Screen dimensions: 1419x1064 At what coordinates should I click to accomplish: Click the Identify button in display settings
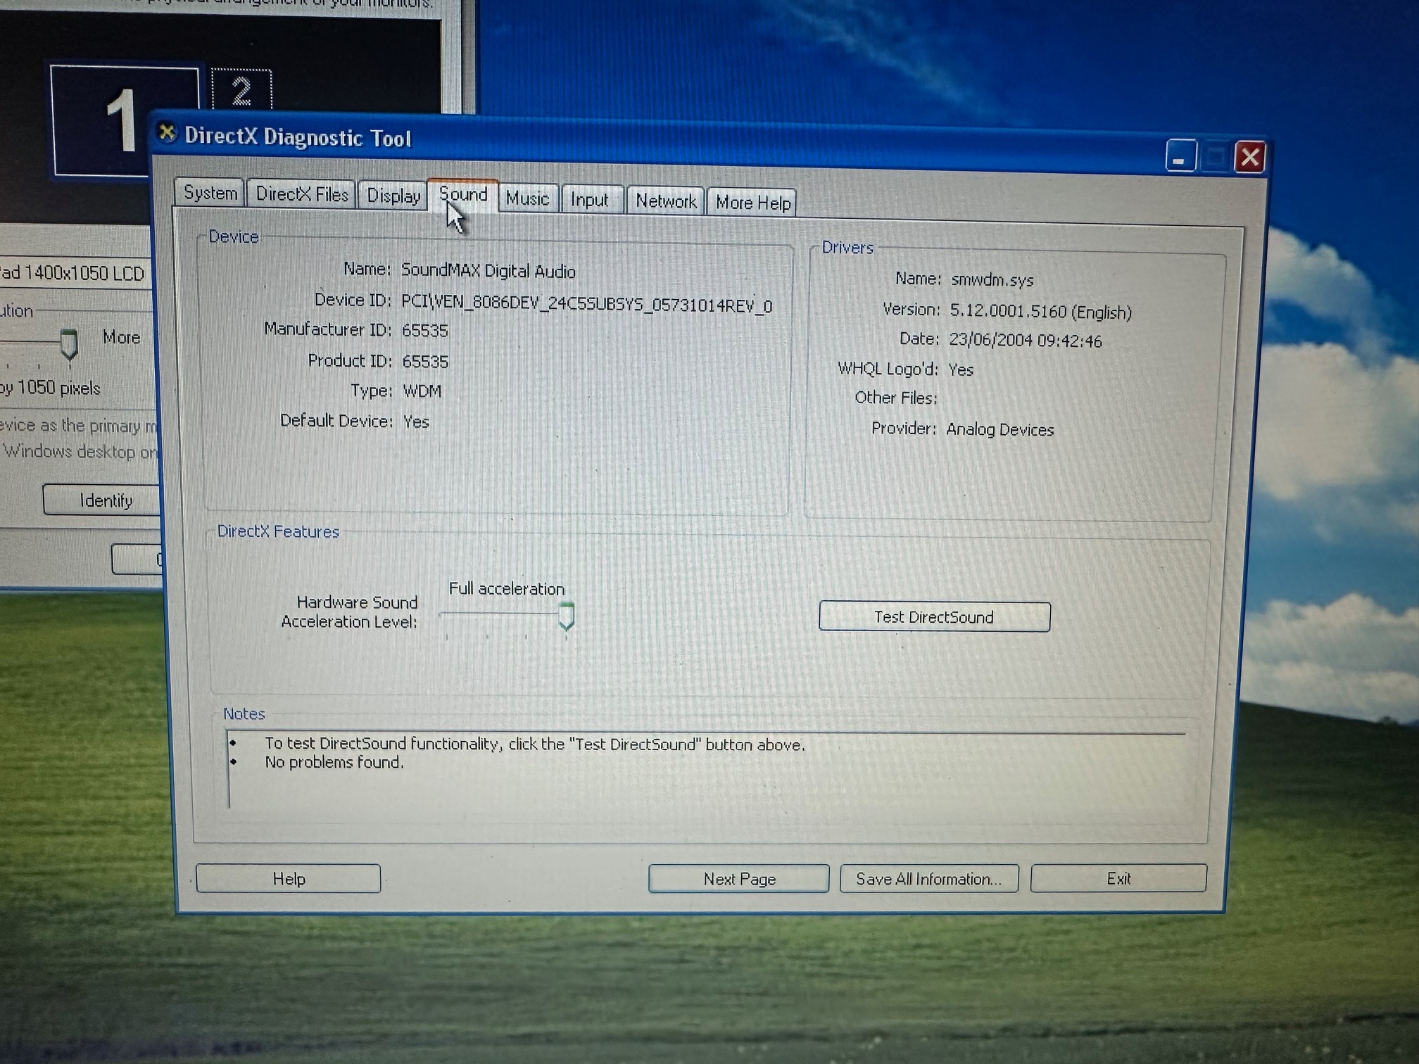(104, 500)
